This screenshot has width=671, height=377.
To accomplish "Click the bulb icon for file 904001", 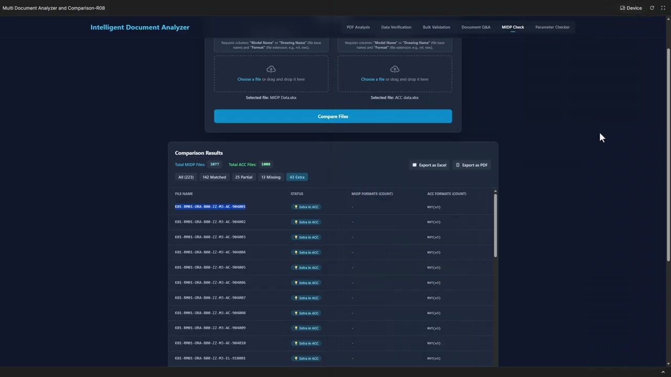I will click(296, 207).
